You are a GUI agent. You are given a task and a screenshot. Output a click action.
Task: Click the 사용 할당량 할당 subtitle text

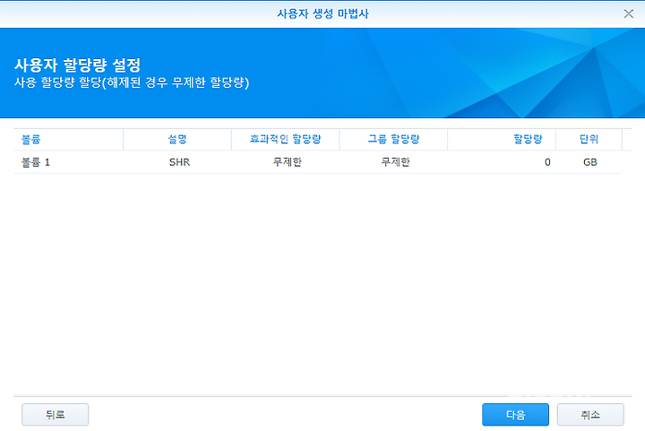[132, 82]
